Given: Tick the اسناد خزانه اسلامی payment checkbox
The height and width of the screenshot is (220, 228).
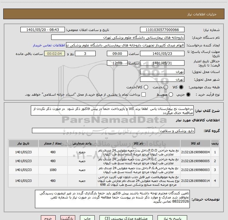Looking at the screenshot, I should [144, 94].
